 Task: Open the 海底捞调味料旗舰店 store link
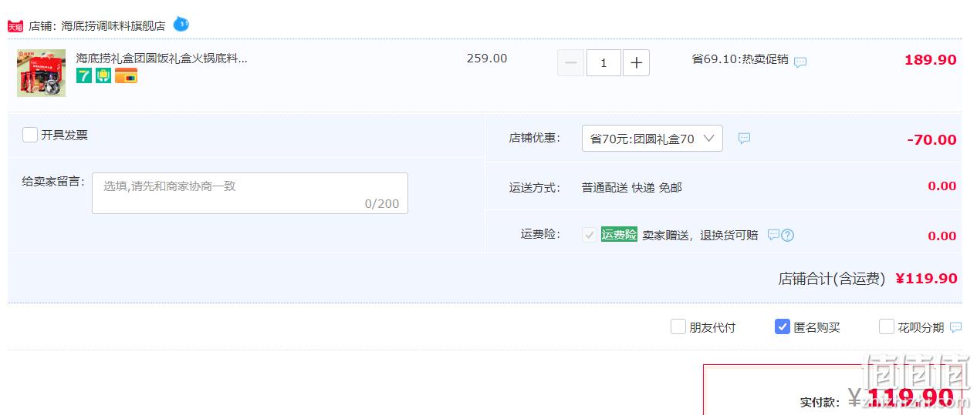coord(113,25)
